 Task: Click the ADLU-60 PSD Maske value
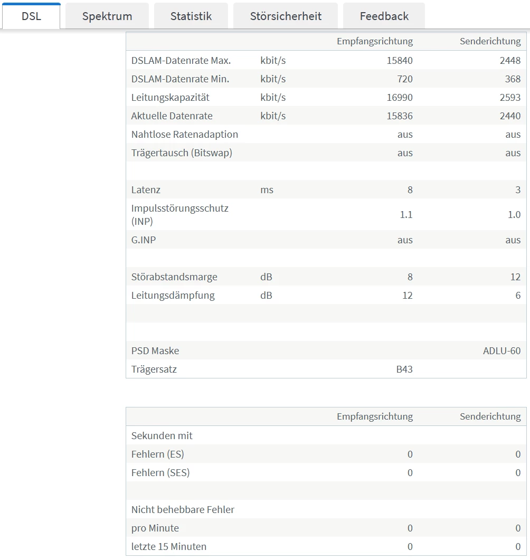[x=501, y=351]
